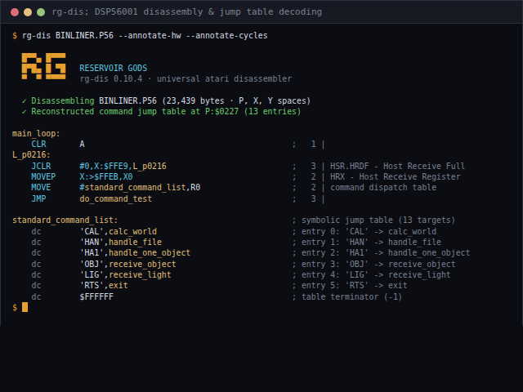
Task: Click the operand '#0,X:$FFE9,L_p0216'
Action: (x=123, y=166)
